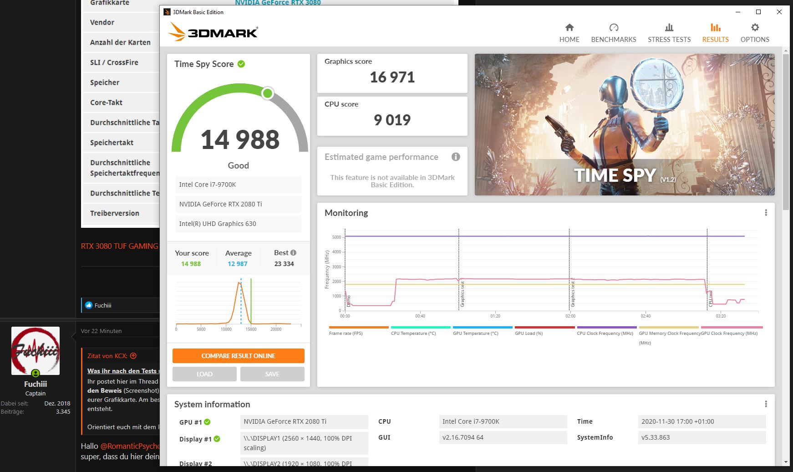
Task: Go to the HOME tab in 3DMark
Action: click(x=569, y=33)
